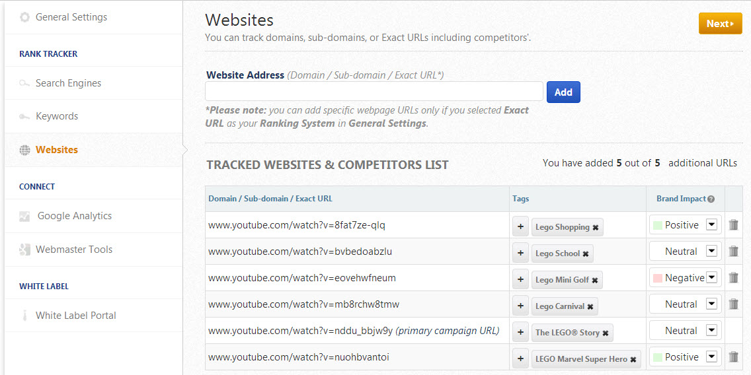751x375 pixels.
Task: Delete the mb8rchw8tmw URL row
Action: click(733, 304)
